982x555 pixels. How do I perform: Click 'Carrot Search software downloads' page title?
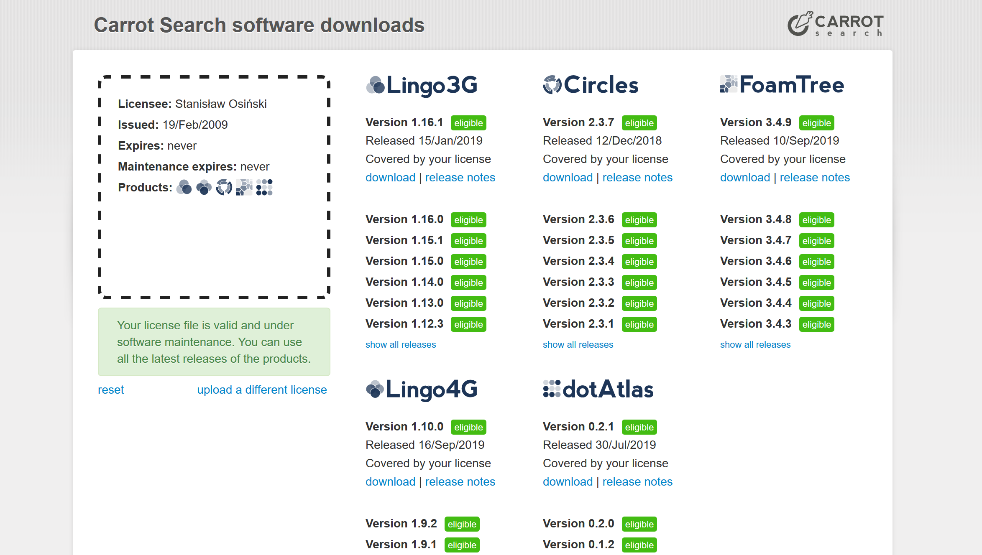259,25
